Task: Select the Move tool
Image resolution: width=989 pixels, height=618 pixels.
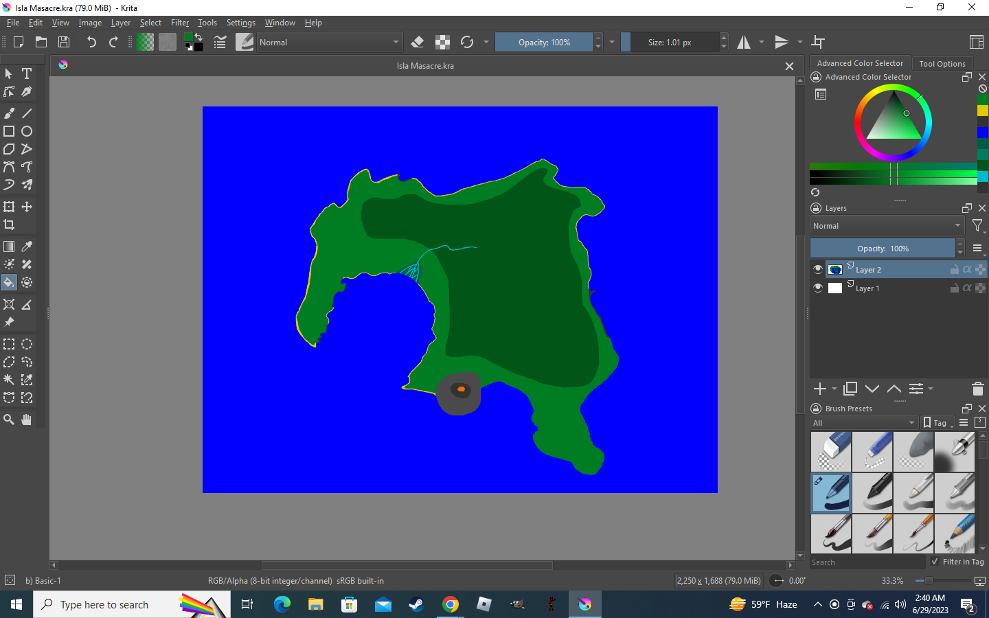Action: 27,207
